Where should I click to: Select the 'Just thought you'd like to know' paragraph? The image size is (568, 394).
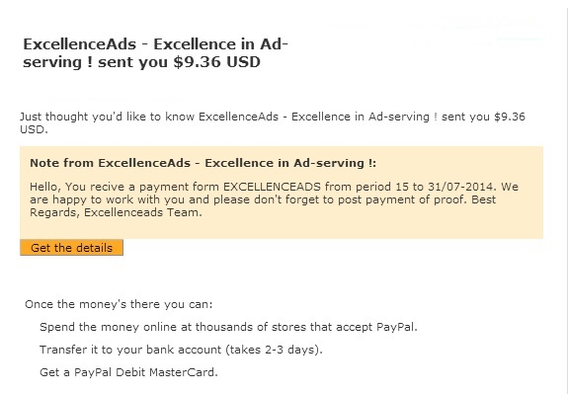click(x=273, y=122)
